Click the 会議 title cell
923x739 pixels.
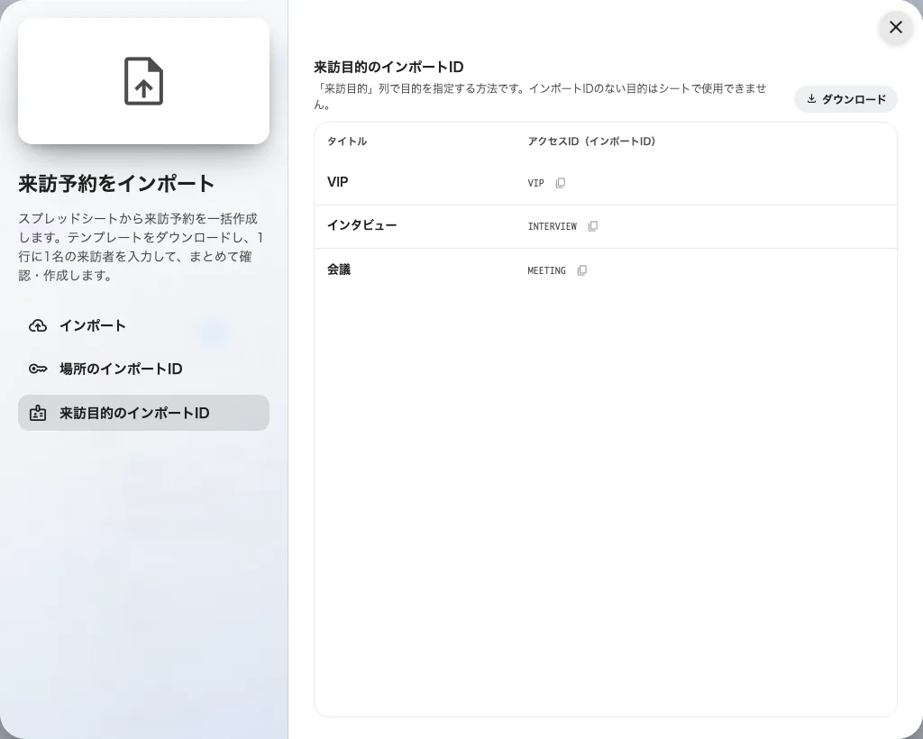pos(339,269)
